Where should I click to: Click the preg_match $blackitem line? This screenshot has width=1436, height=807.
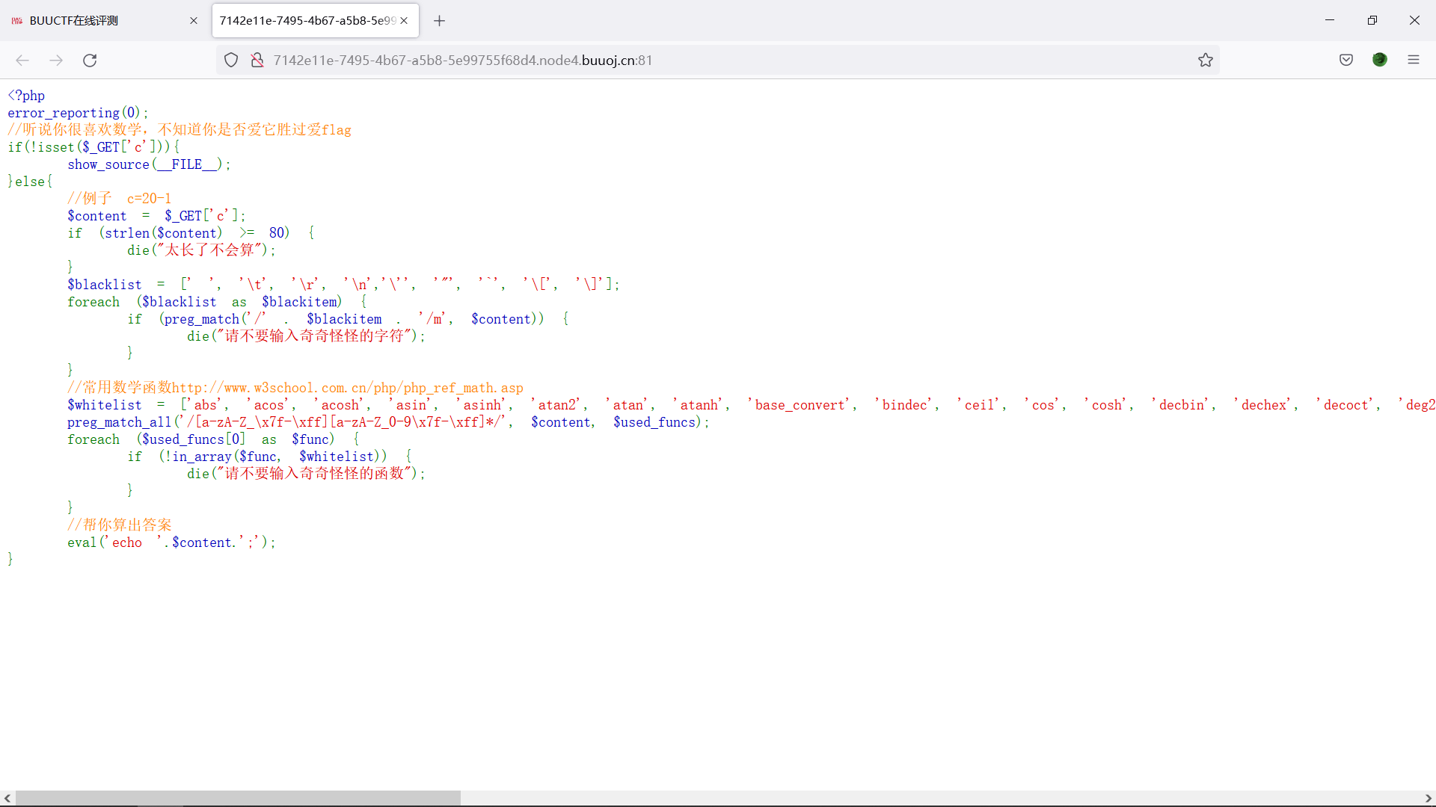[x=348, y=319]
